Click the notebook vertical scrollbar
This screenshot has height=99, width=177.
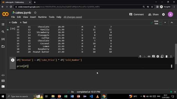(x=176, y=54)
